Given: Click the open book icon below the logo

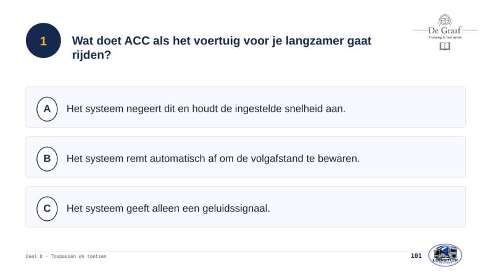Looking at the screenshot, I should [x=445, y=46].
